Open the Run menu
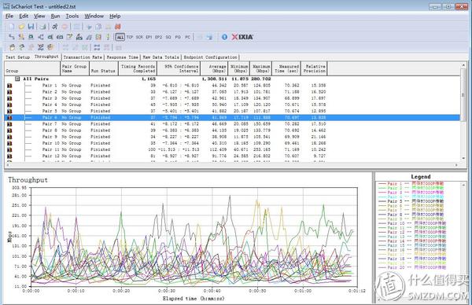Screen dimensions: 472x305 [55, 17]
